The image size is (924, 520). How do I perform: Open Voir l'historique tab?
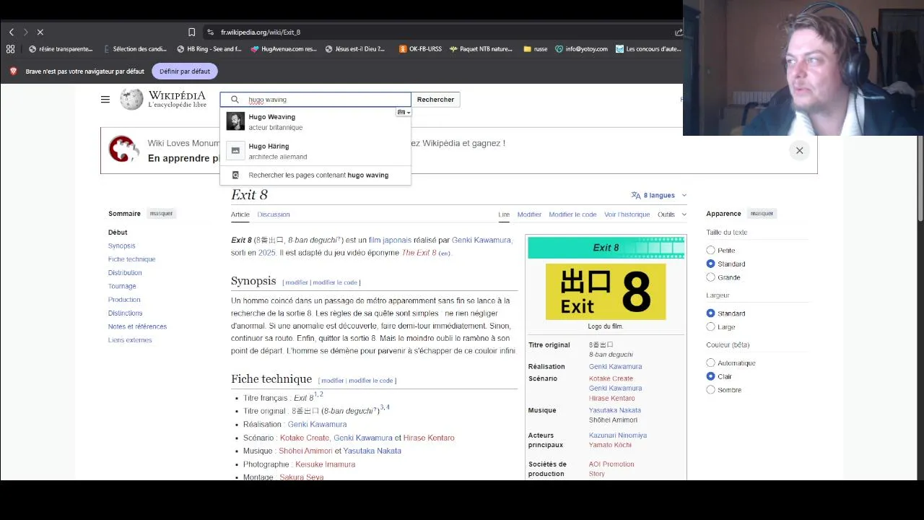click(627, 214)
